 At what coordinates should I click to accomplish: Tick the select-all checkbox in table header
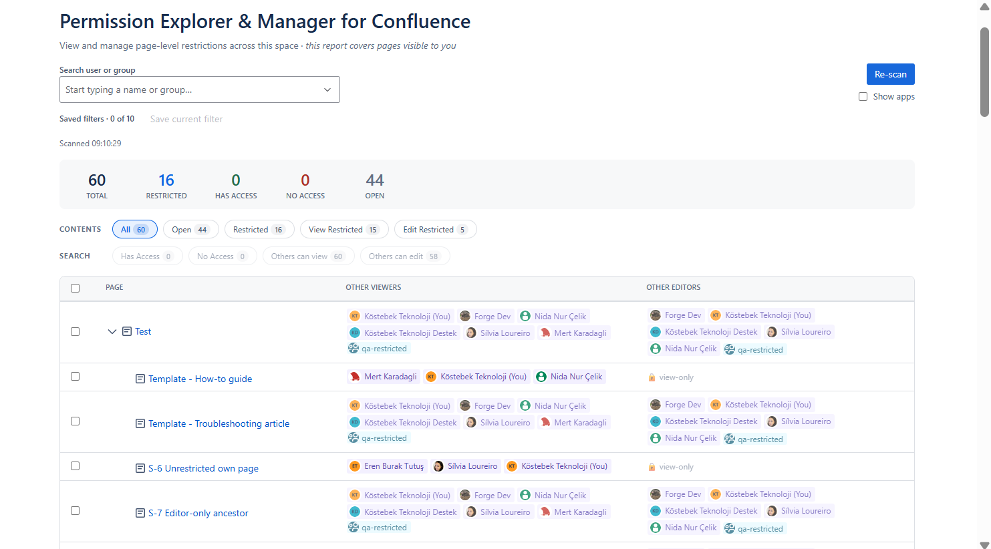pyautogui.click(x=75, y=288)
